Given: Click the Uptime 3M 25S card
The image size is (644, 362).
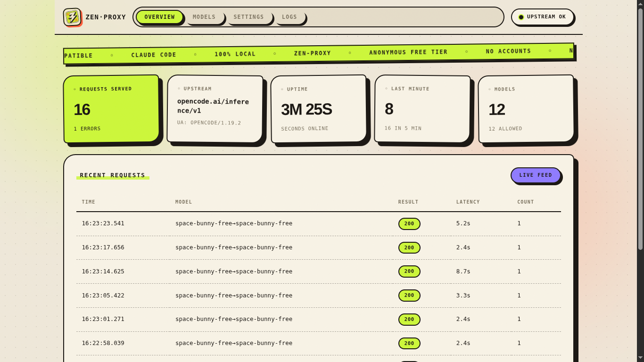Looking at the screenshot, I should pyautogui.click(x=319, y=109).
